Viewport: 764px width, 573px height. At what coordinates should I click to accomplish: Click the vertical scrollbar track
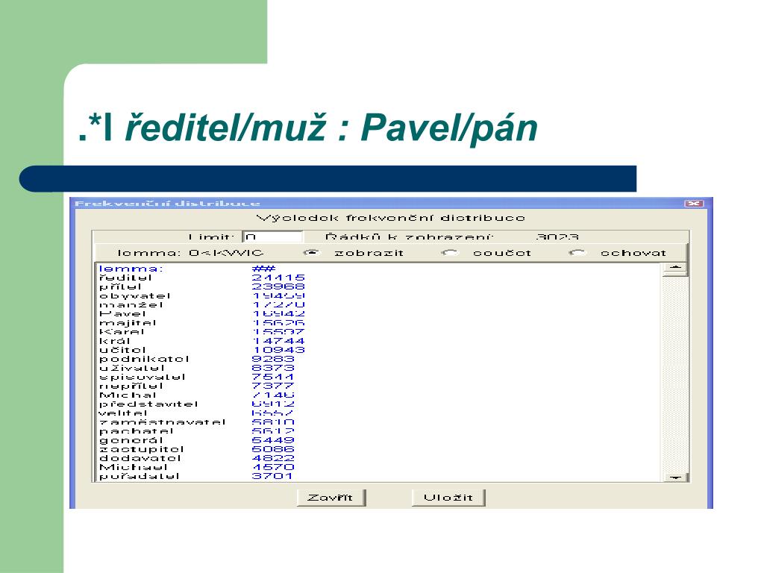click(674, 374)
